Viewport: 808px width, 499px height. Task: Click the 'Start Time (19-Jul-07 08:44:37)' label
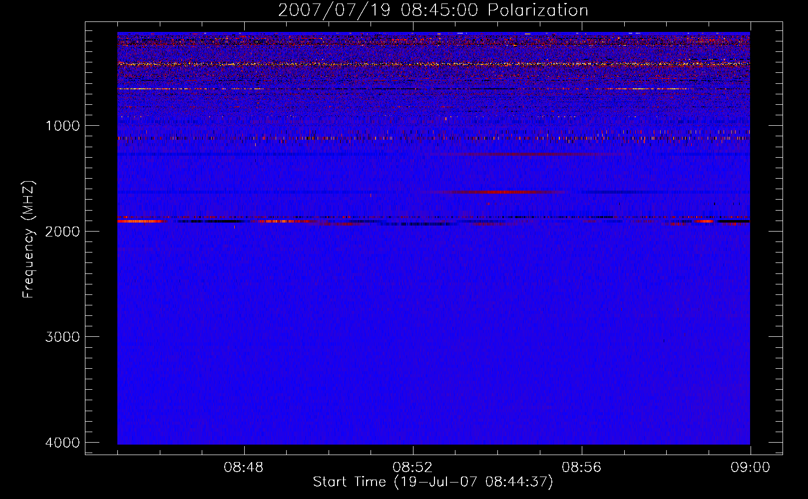click(433, 482)
